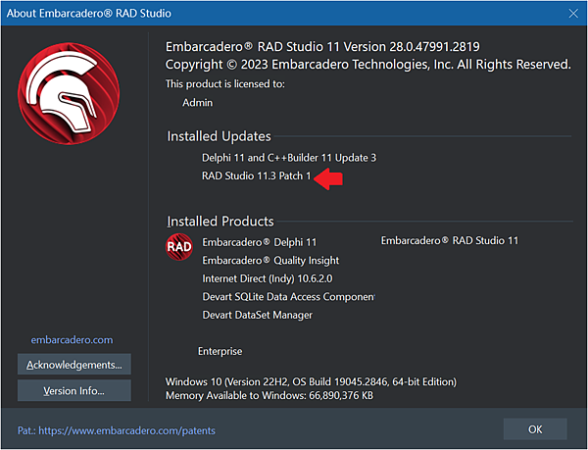Select Embarcadero Delphi 11 in products list
This screenshot has width=588, height=450.
click(x=260, y=241)
